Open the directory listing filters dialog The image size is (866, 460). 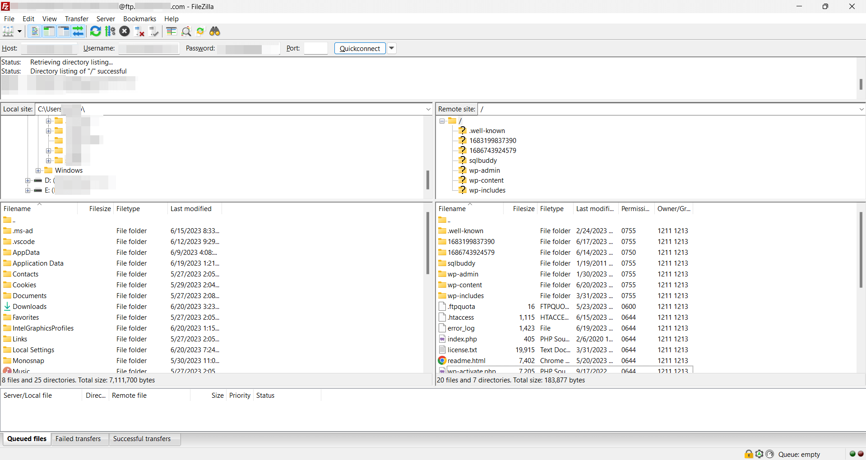pyautogui.click(x=171, y=31)
